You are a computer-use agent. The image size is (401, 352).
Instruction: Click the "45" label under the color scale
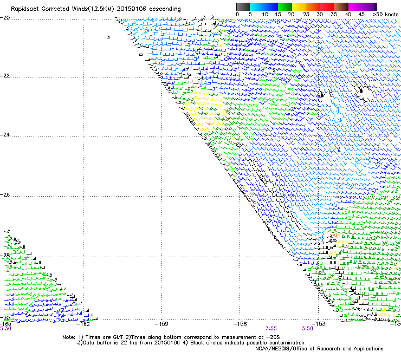click(x=361, y=15)
